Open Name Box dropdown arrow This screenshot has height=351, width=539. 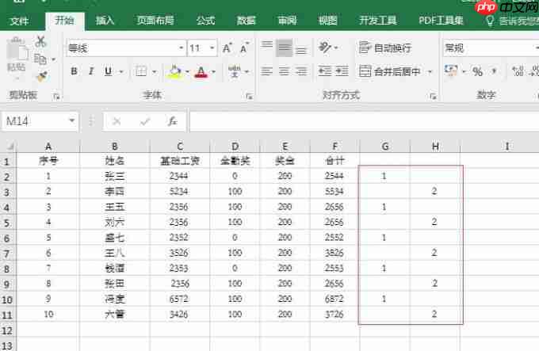pos(72,120)
